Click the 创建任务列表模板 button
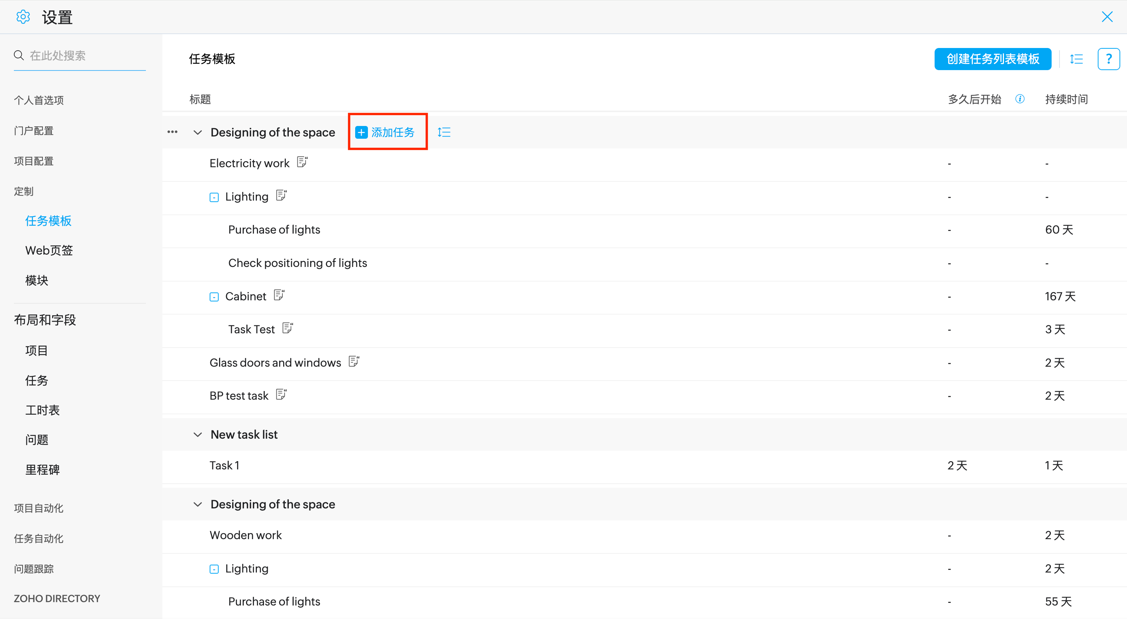This screenshot has height=619, width=1127. click(x=992, y=58)
